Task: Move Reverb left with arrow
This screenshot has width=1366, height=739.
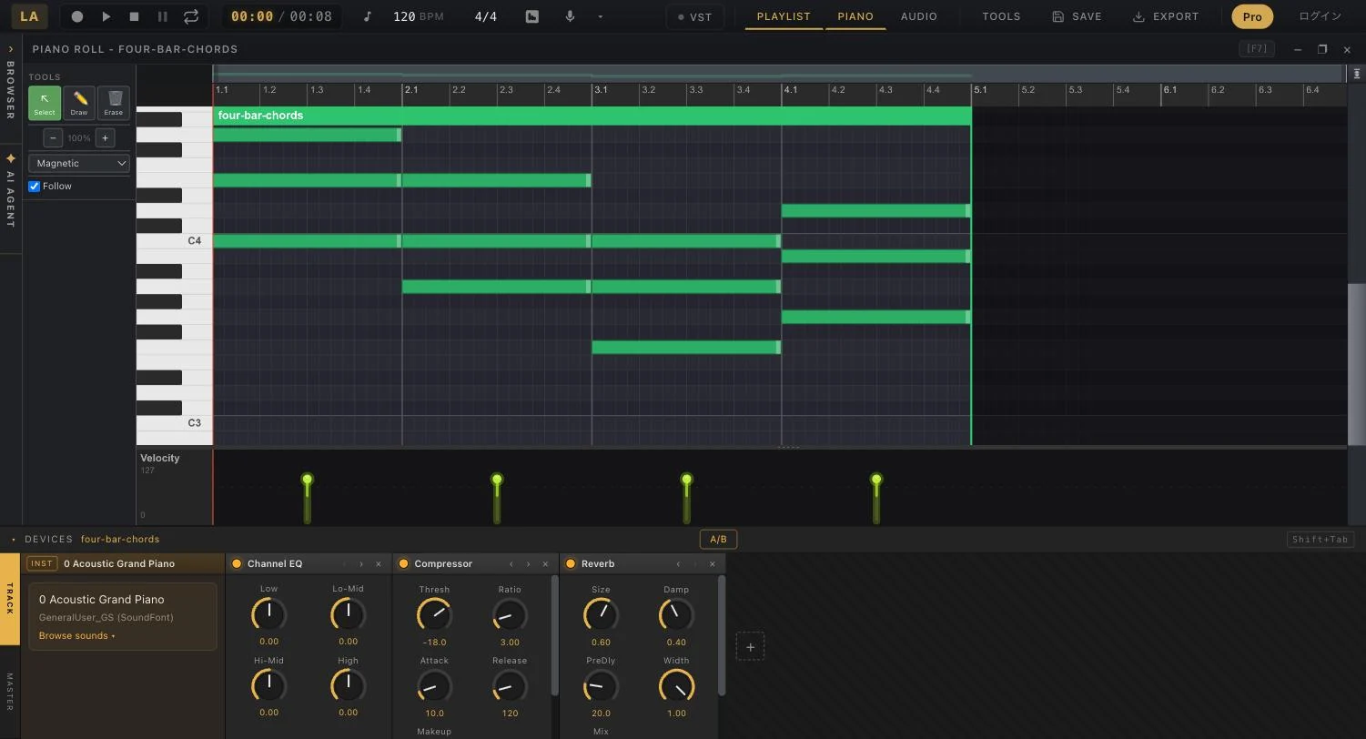Action: pos(678,564)
